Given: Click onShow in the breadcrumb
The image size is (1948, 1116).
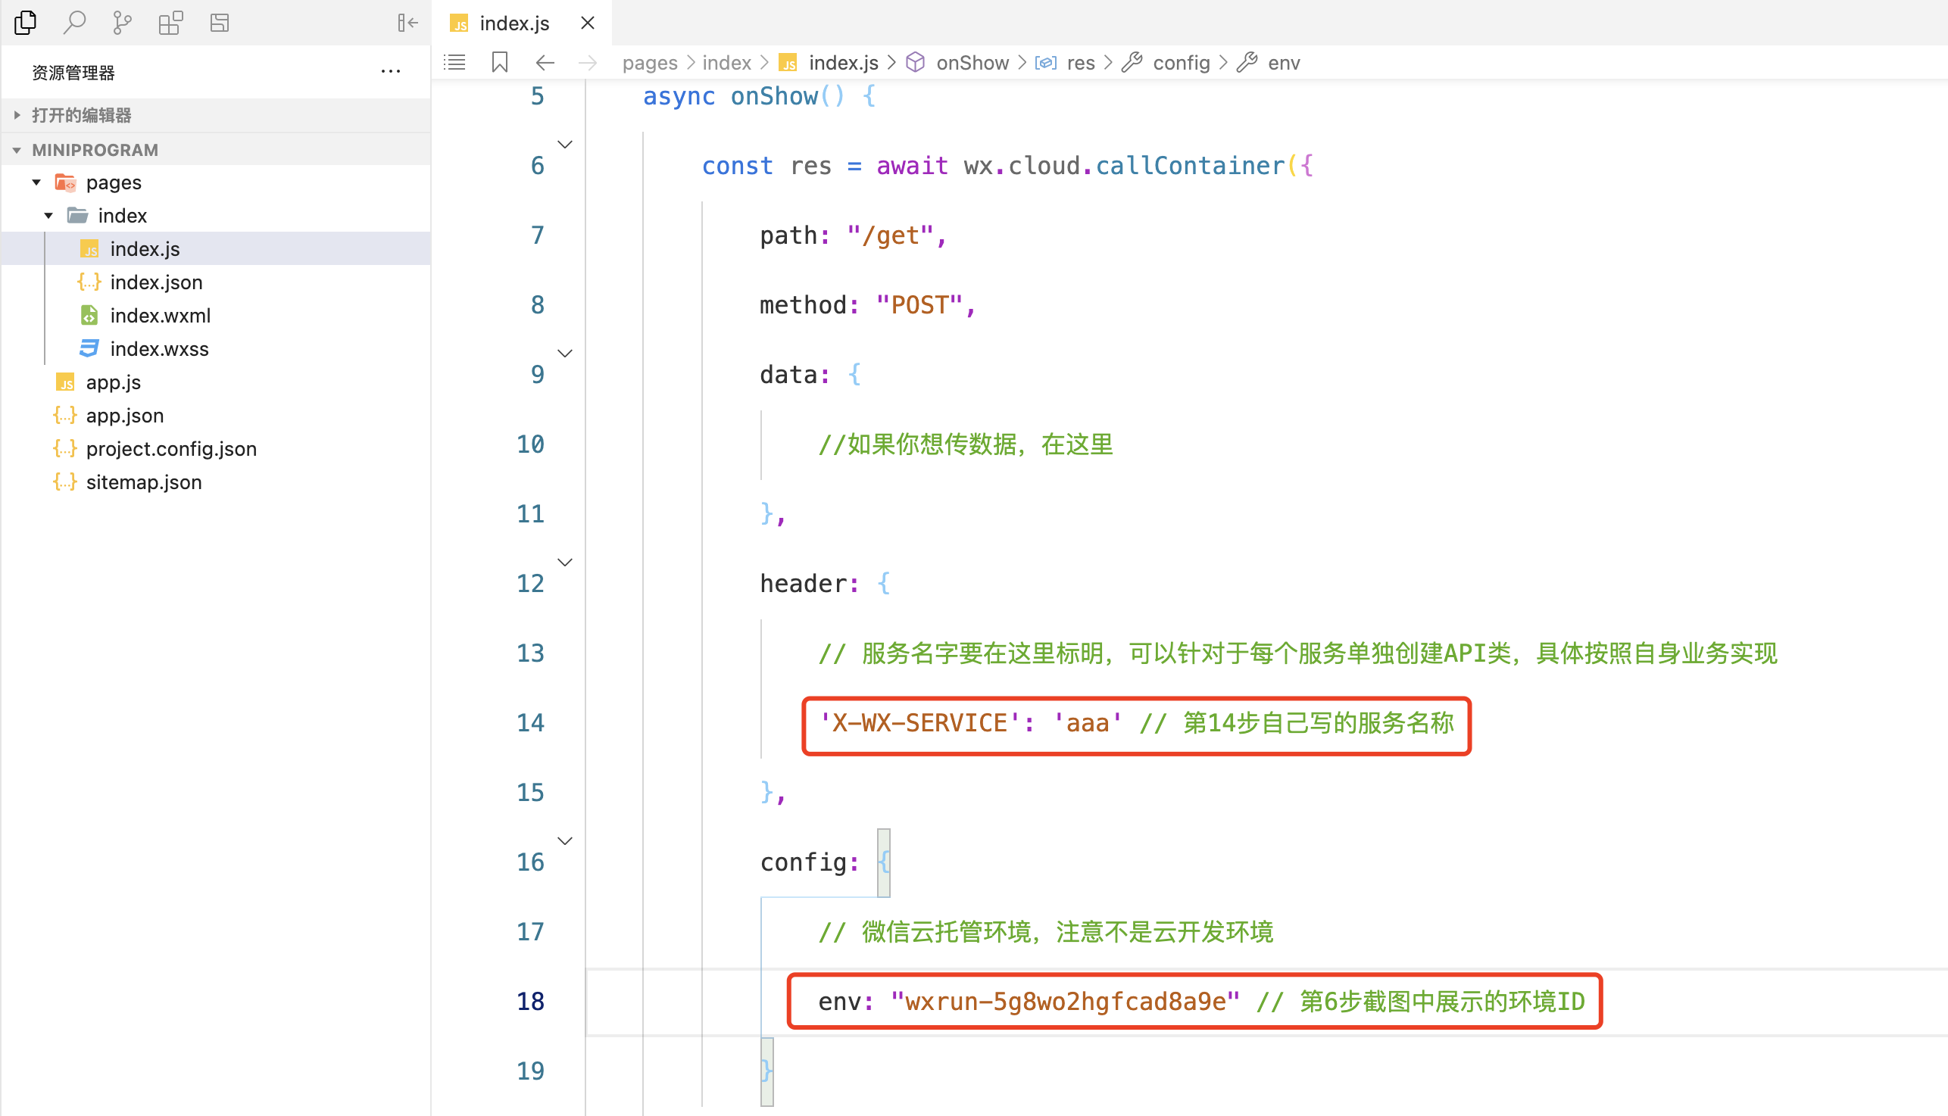Looking at the screenshot, I should click(x=971, y=63).
